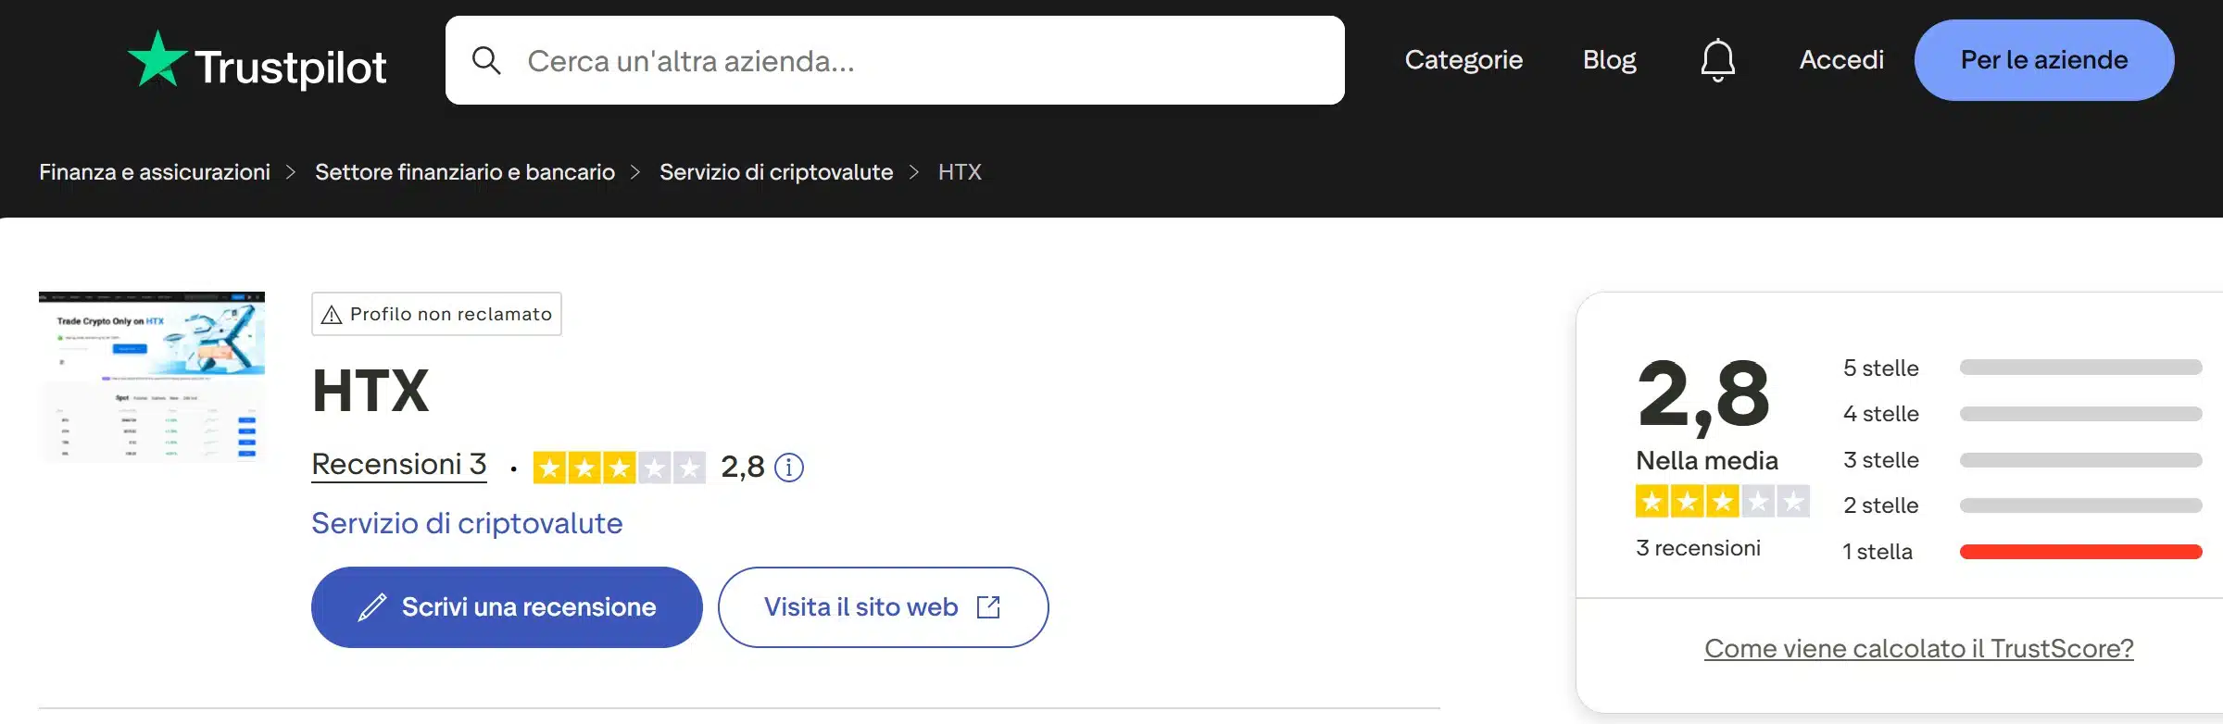Filter reviews by 5 stelle
Screen dimensions: 2223x724
coord(1881,368)
